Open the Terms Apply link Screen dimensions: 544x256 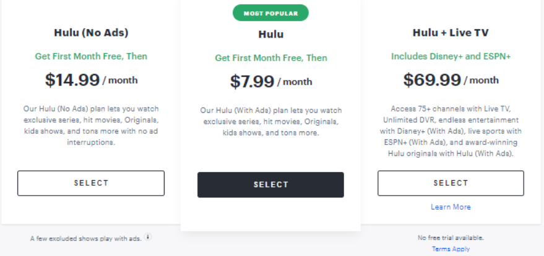pos(451,249)
